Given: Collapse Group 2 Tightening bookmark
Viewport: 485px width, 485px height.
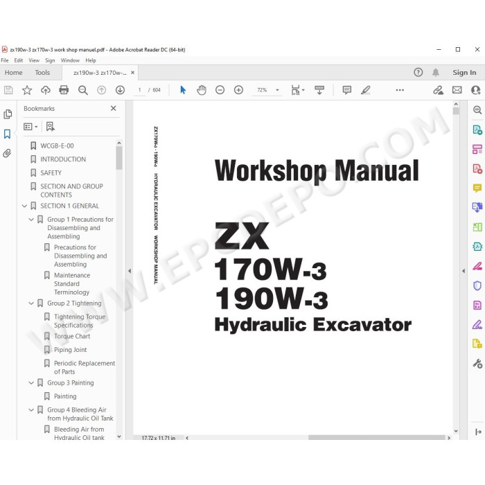Looking at the screenshot, I should point(31,303).
